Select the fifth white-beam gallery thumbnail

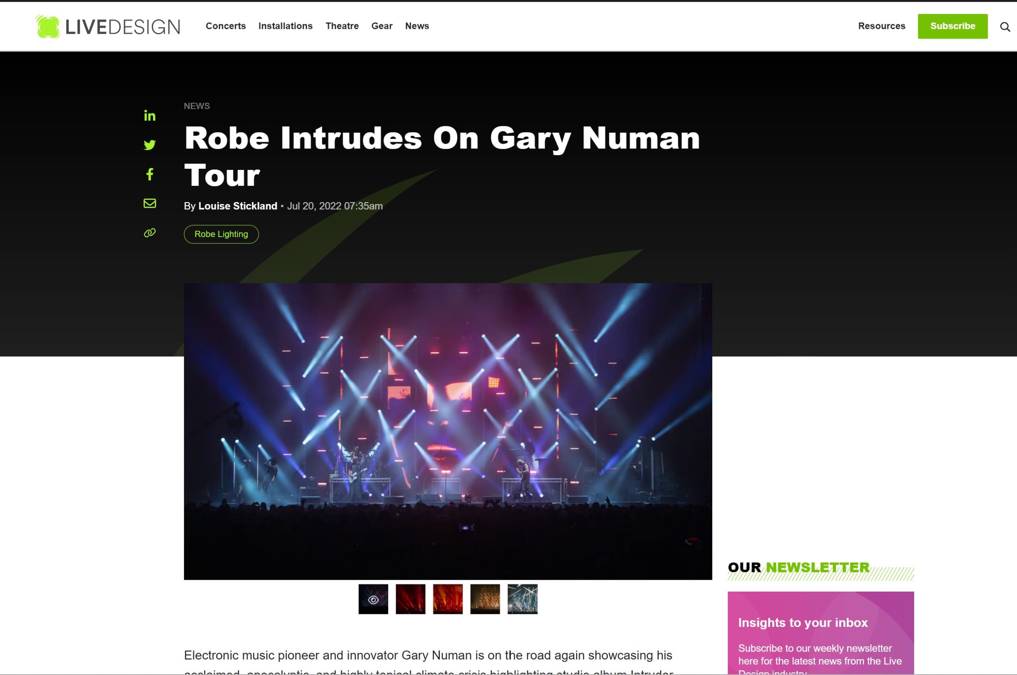pyautogui.click(x=522, y=599)
